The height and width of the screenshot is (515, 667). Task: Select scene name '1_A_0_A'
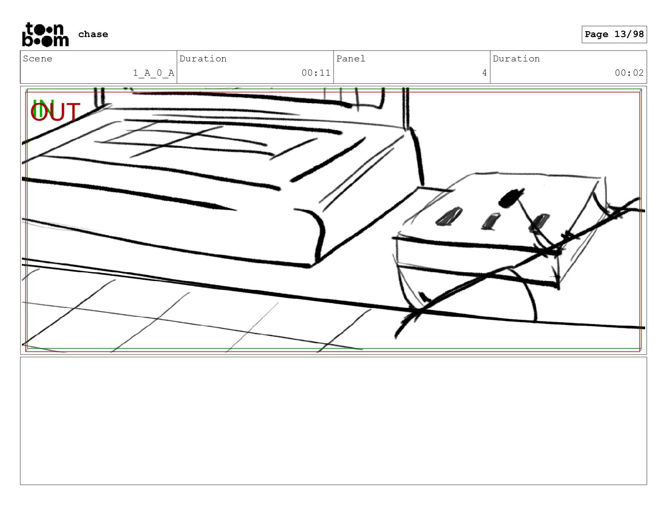tap(154, 73)
